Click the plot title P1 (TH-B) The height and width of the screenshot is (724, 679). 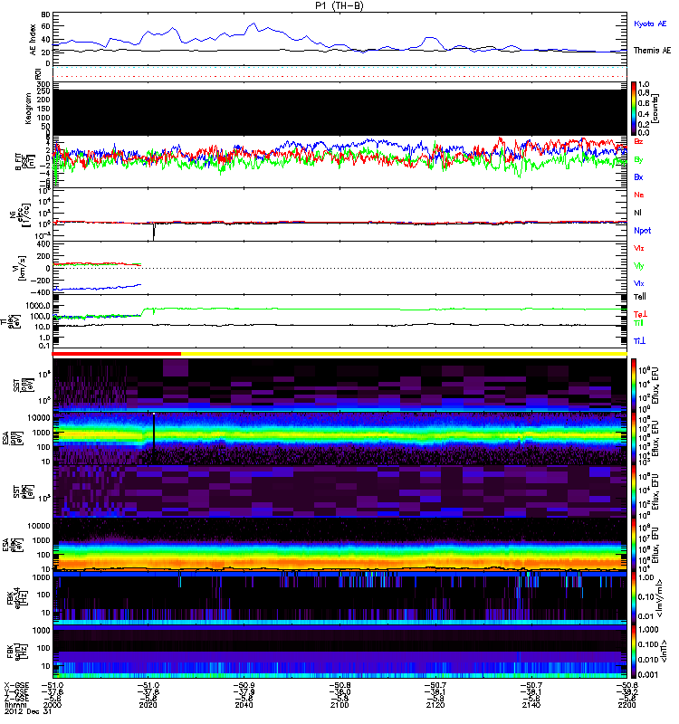pos(339,5)
